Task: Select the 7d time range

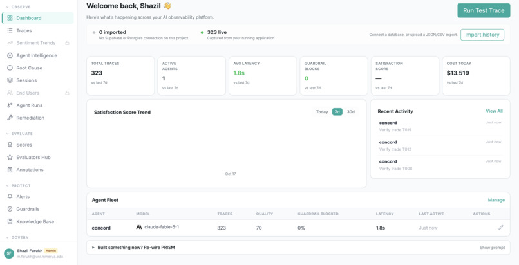Action: click(x=337, y=112)
